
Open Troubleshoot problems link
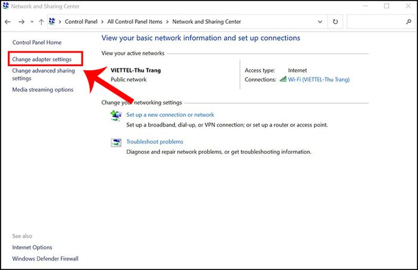tap(155, 142)
